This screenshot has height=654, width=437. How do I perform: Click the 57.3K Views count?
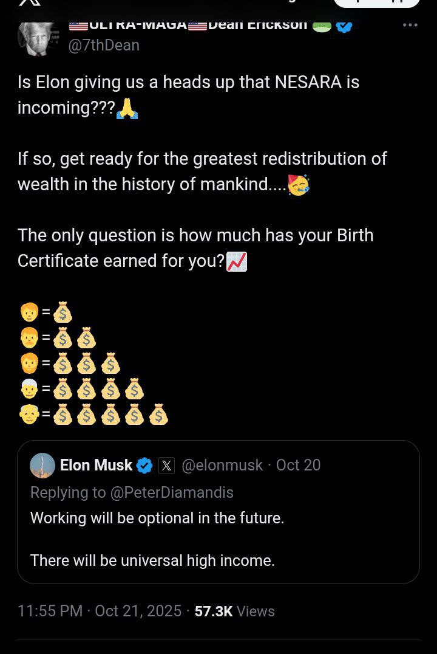(x=234, y=611)
